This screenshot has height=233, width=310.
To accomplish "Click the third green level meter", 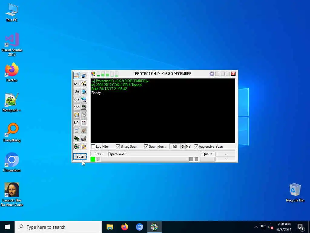I will tap(107, 74).
